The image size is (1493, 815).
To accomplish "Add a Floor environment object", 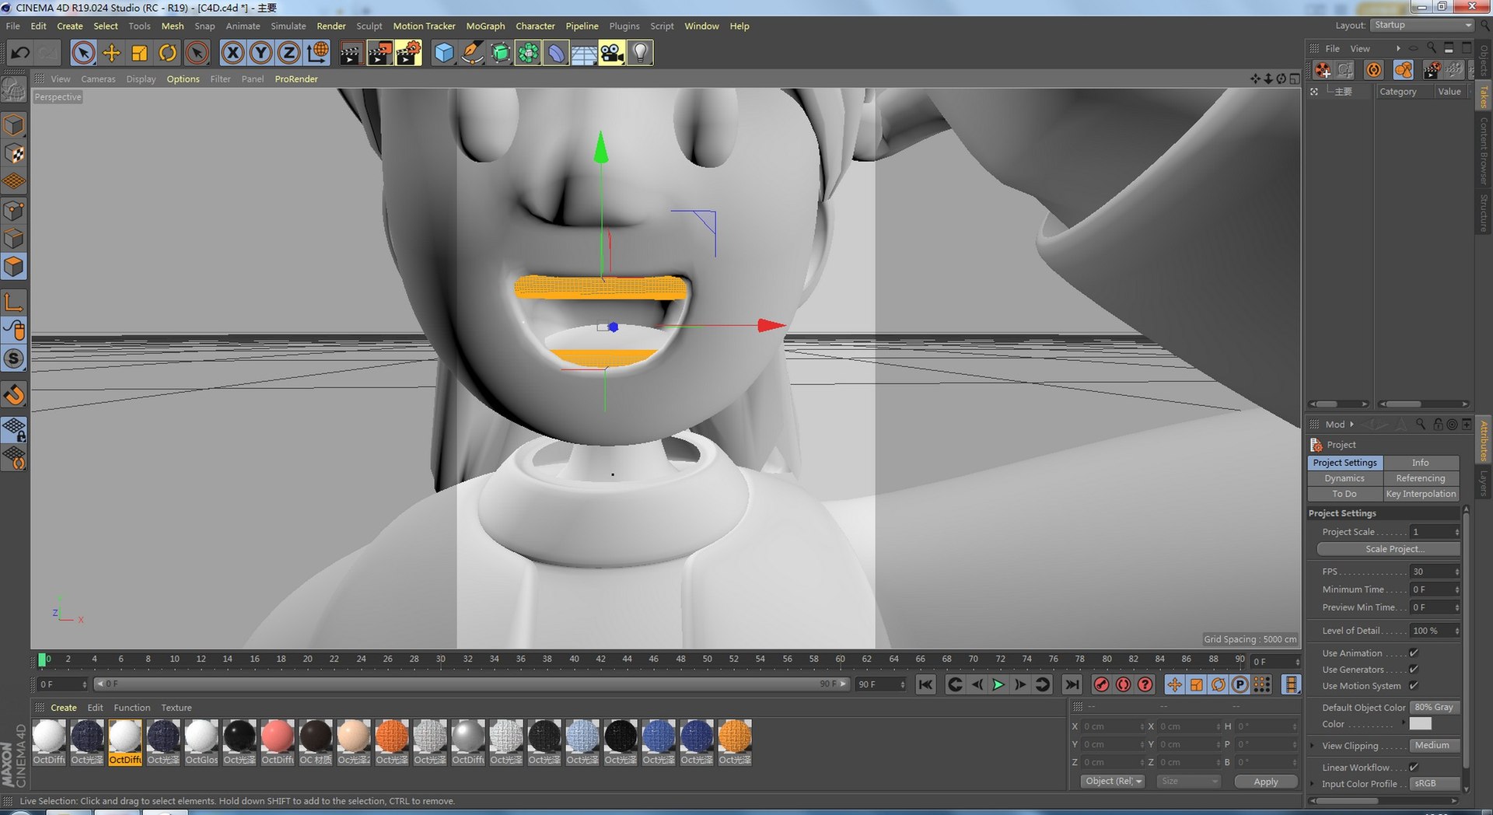I will [584, 53].
